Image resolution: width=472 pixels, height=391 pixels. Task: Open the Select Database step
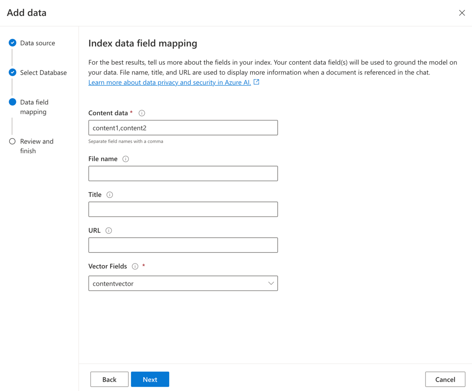(43, 73)
